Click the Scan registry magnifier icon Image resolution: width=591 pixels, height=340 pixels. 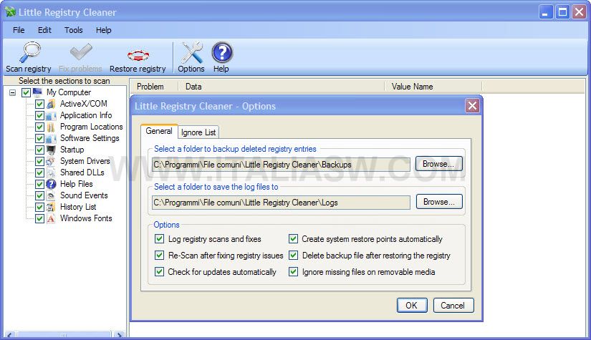coord(30,52)
